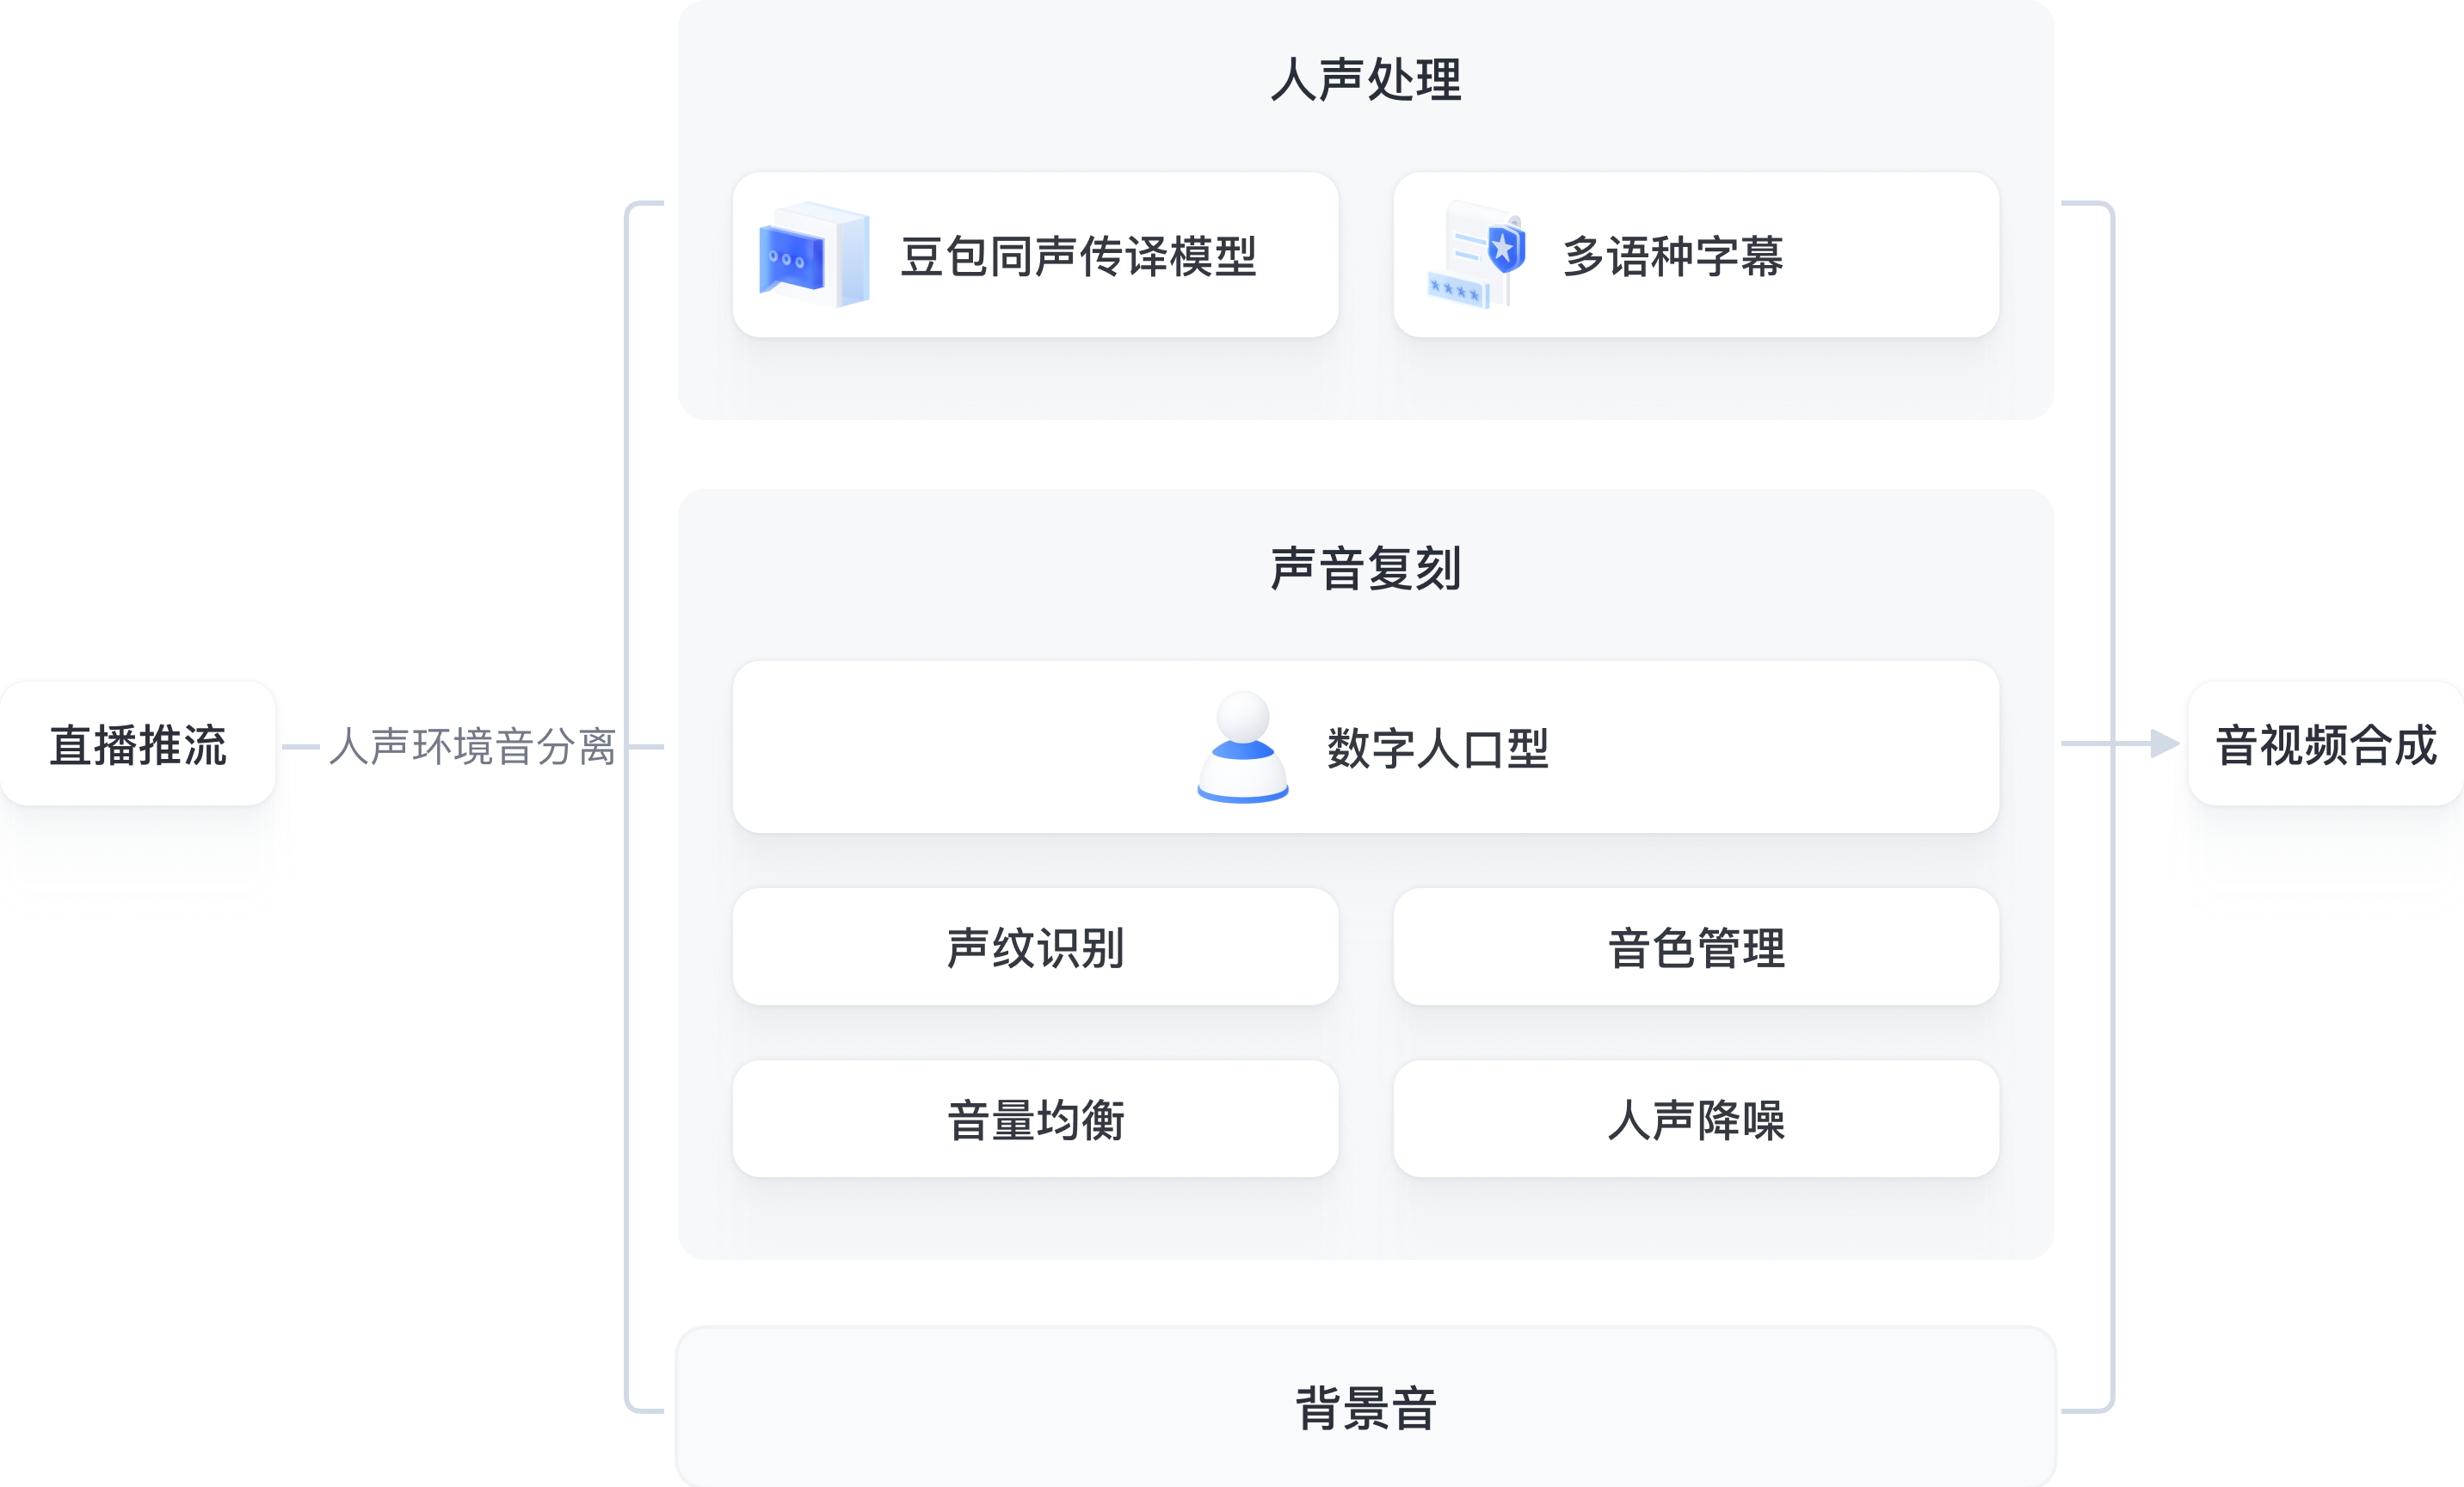
Task: Click the 数字人口型 text label
Action: point(1438,748)
